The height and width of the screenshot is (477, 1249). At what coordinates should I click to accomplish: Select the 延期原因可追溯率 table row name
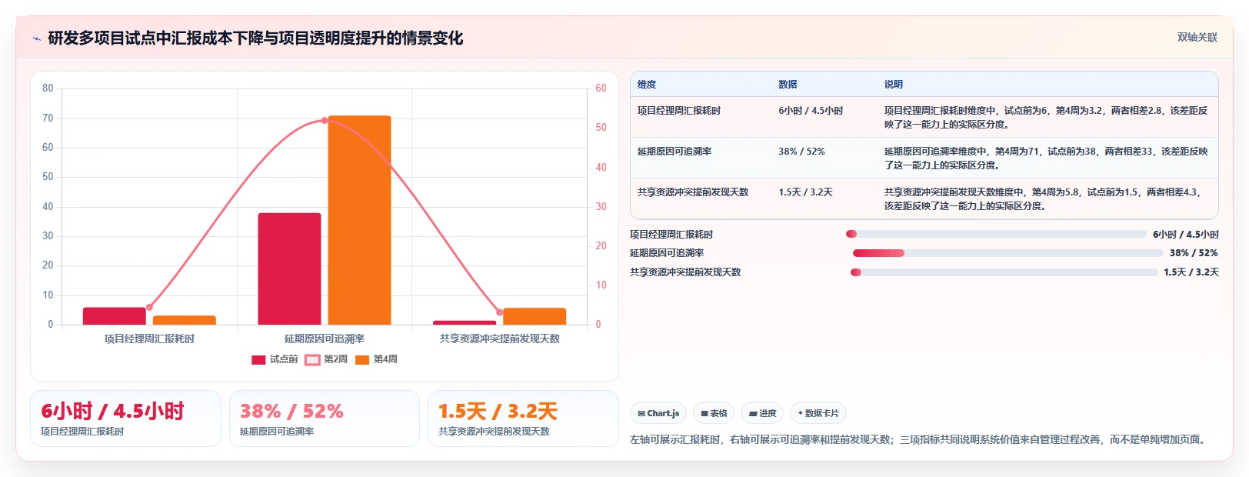[x=674, y=152]
